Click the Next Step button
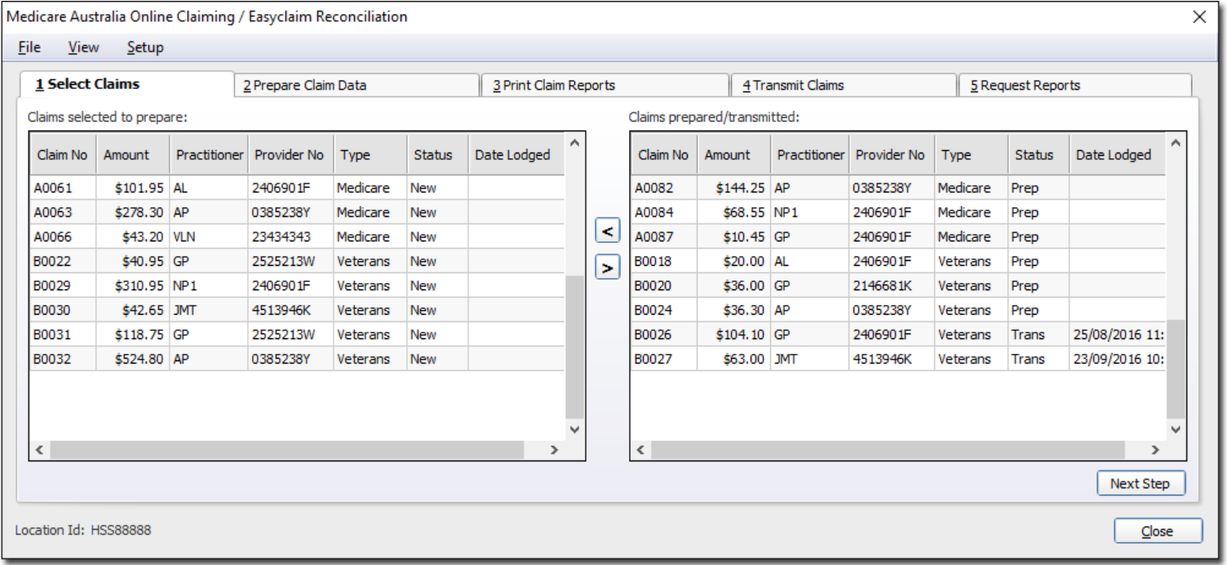Image resolution: width=1227 pixels, height=565 pixels. pos(1140,483)
